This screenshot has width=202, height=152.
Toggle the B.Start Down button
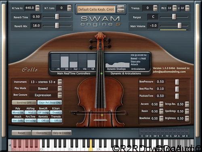coord(56,112)
